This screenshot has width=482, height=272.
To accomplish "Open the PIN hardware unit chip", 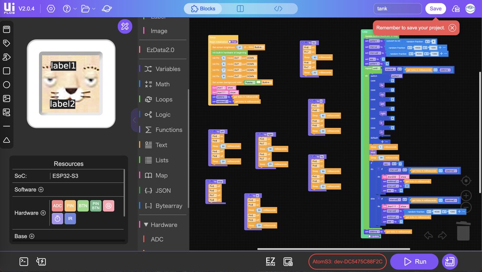I will [x=70, y=206].
